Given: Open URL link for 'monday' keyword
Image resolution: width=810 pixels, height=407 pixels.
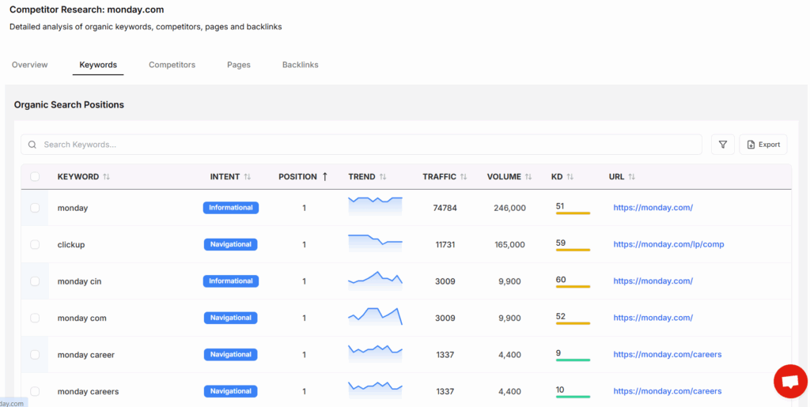Looking at the screenshot, I should pyautogui.click(x=653, y=208).
